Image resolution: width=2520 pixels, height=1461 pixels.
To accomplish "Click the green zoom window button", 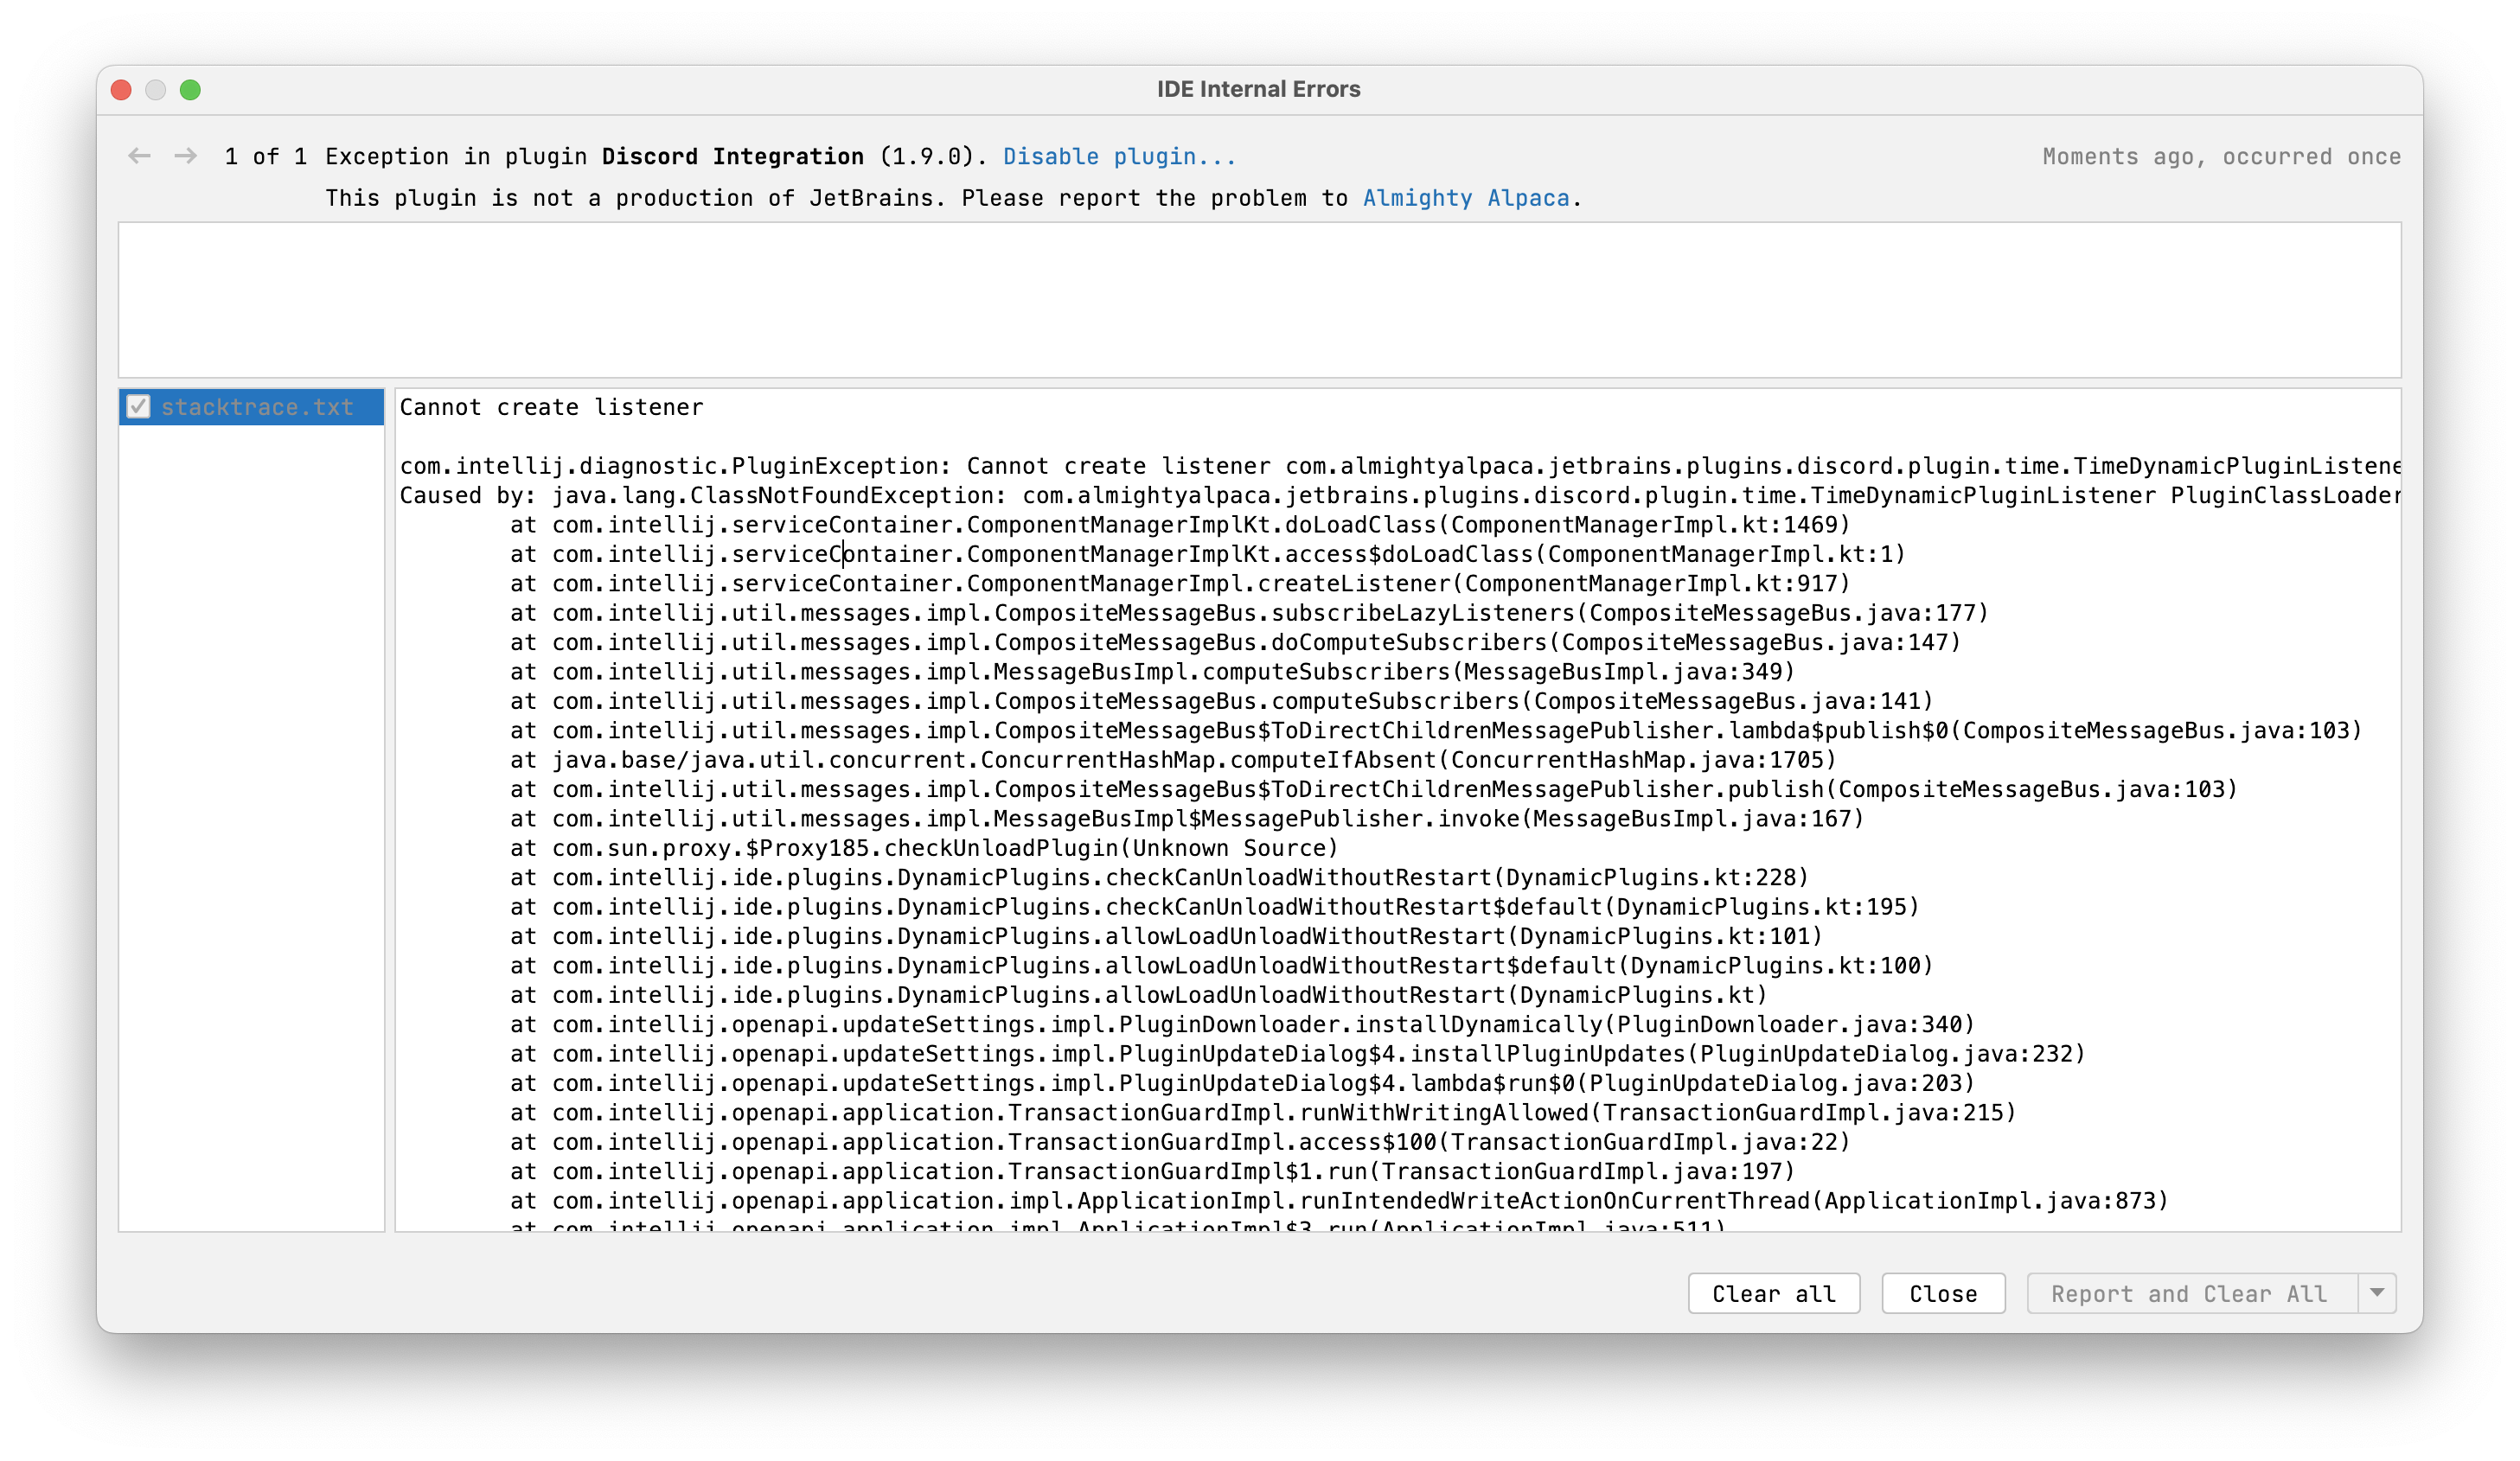I will click(190, 90).
